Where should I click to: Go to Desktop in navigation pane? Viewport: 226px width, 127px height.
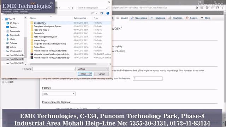[x=13, y=27]
